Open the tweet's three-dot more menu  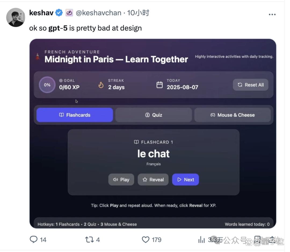click(x=272, y=14)
